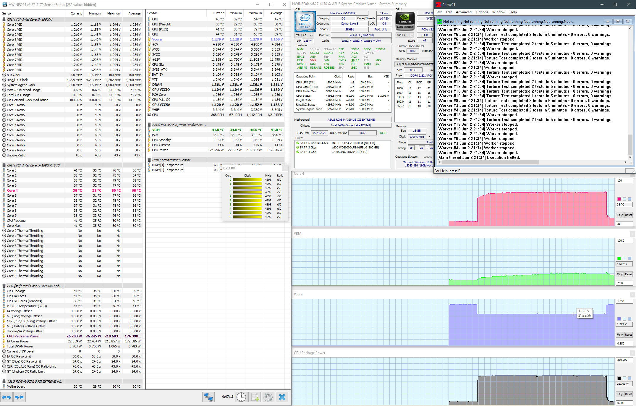
Task: Click the green color swatch of VRM graph
Action: point(619,258)
